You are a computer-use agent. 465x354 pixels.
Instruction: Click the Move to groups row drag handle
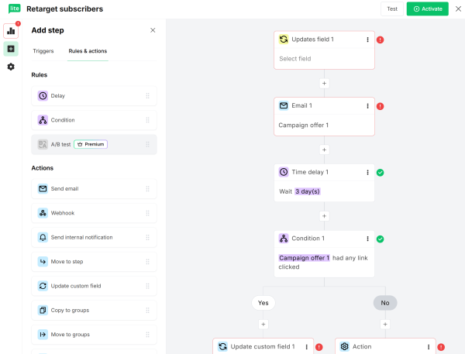pyautogui.click(x=148, y=335)
